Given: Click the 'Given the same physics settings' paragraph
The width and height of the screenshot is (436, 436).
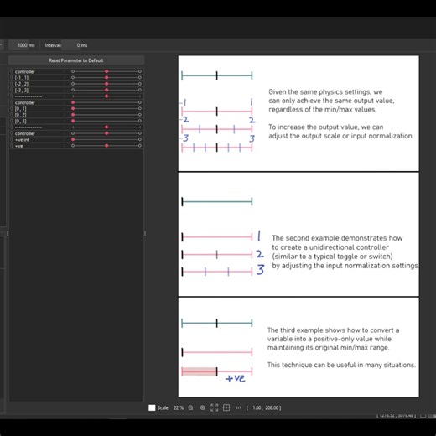Looking at the screenshot, I should [x=331, y=101].
